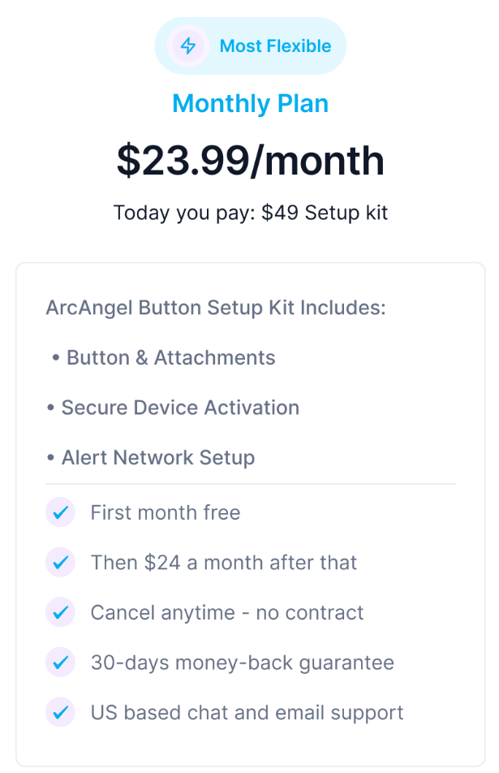Select the Monthly Plan heading
Viewport: 499px width, 773px height.
point(250,104)
